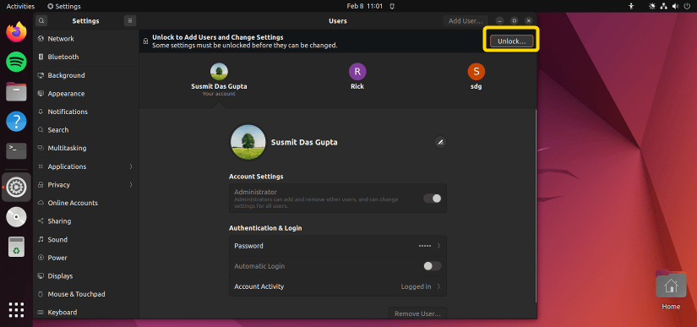The height and width of the screenshot is (327, 697).
Task: Open the Show Applications grid
Action: pos(16,309)
